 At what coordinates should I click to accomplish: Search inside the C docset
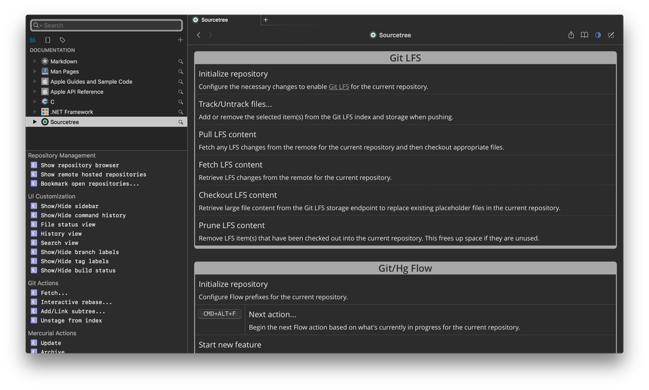point(181,102)
